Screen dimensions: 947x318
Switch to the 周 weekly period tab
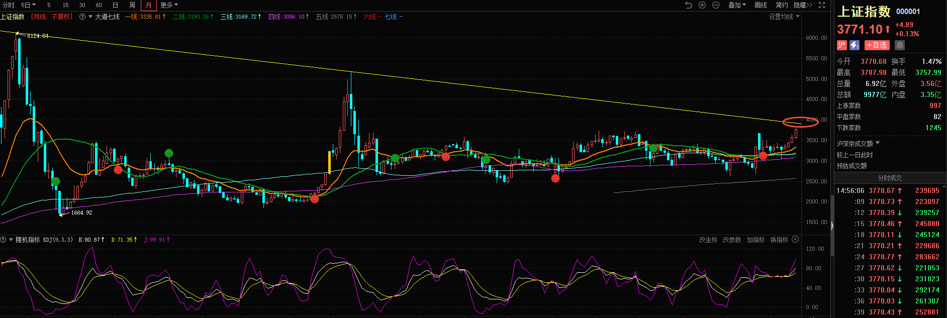point(132,5)
